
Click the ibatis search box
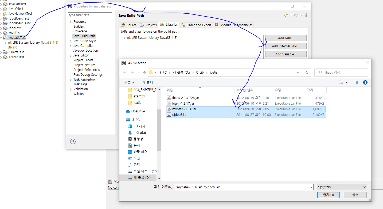tap(341, 73)
